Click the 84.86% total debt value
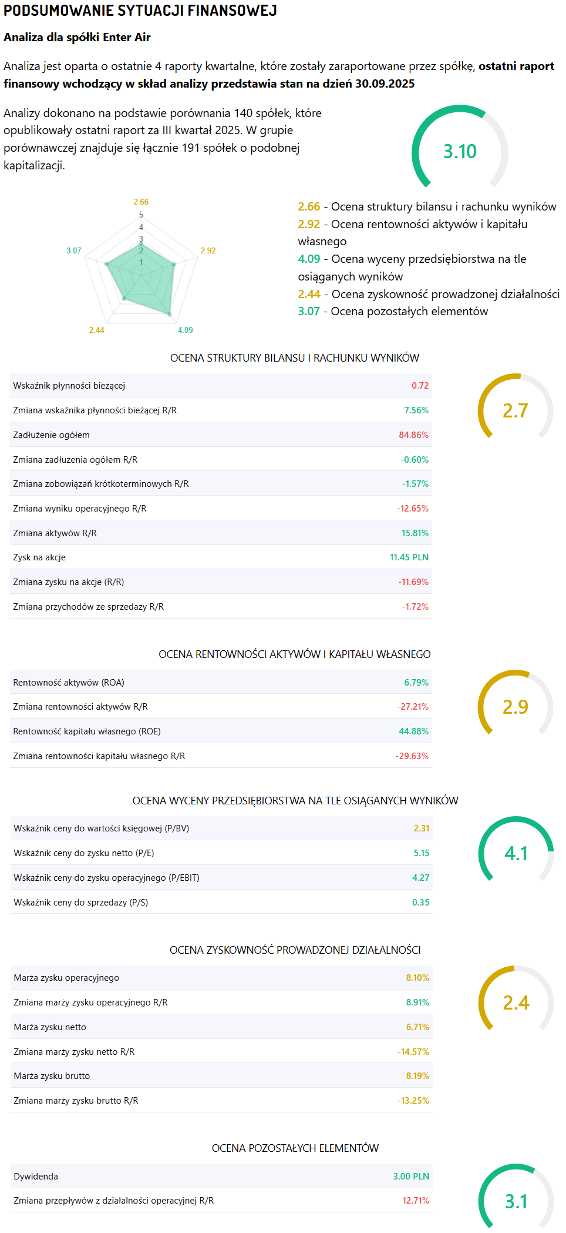Image resolution: width=566 pixels, height=1233 pixels. [x=413, y=435]
